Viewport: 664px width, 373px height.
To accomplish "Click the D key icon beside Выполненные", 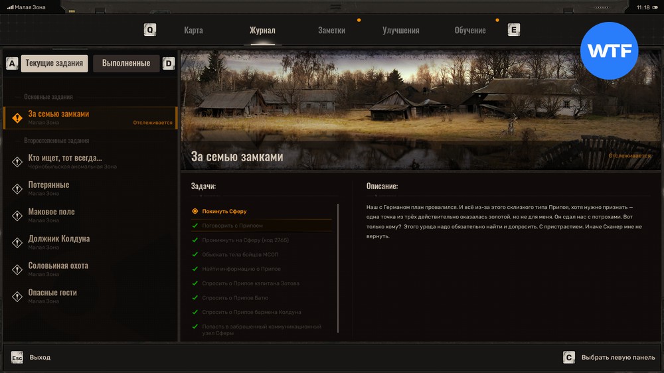I will point(169,64).
